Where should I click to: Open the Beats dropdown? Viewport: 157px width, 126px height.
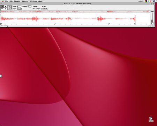pyautogui.click(x=30, y=6)
